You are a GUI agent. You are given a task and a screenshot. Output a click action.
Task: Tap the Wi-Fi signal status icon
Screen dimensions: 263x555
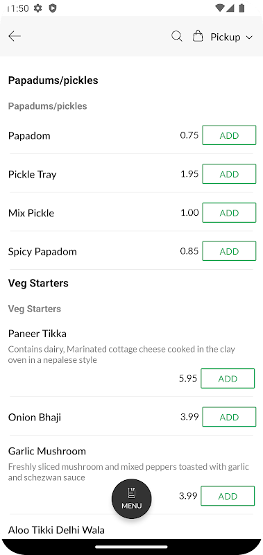(219, 8)
